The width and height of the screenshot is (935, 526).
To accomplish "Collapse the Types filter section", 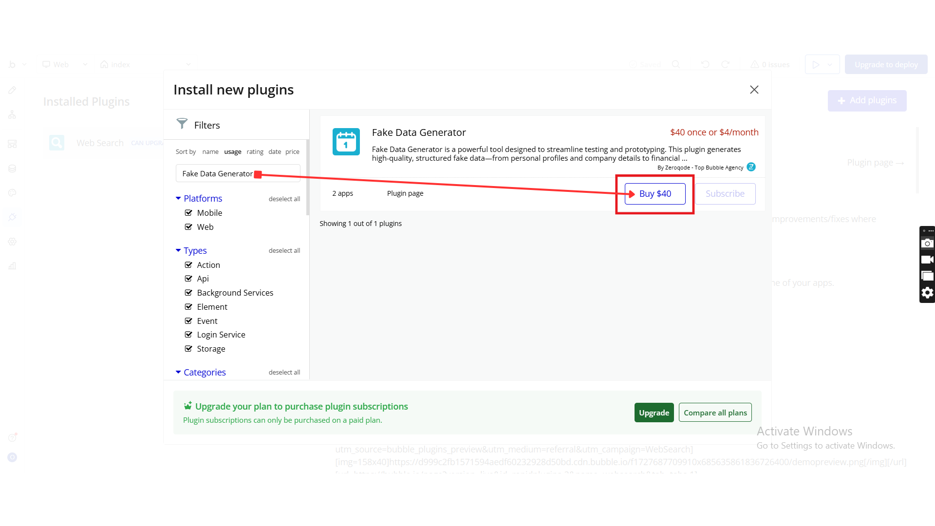I will 178,250.
